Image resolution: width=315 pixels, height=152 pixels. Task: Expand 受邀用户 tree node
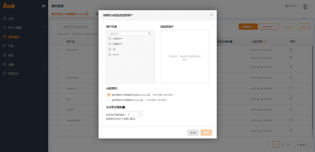[110, 44]
